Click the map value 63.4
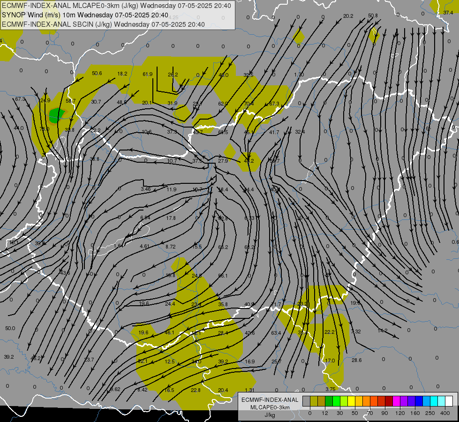This screenshot has height=422, width=459. [276, 333]
